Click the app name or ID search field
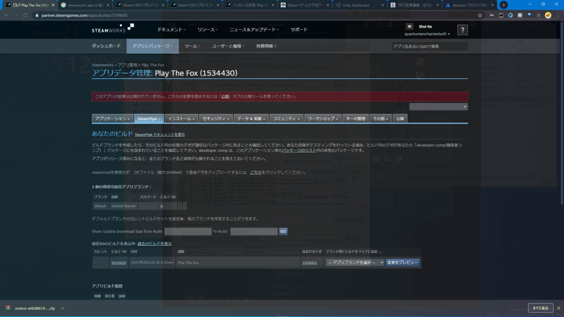 click(430, 46)
